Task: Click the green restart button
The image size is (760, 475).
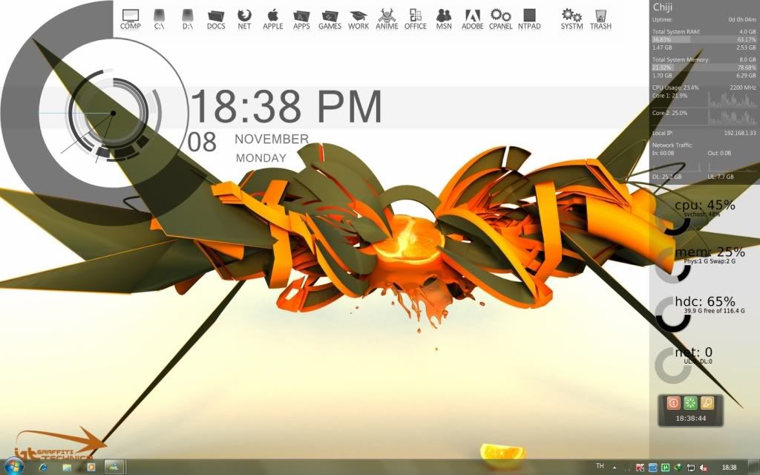Action: tap(690, 402)
